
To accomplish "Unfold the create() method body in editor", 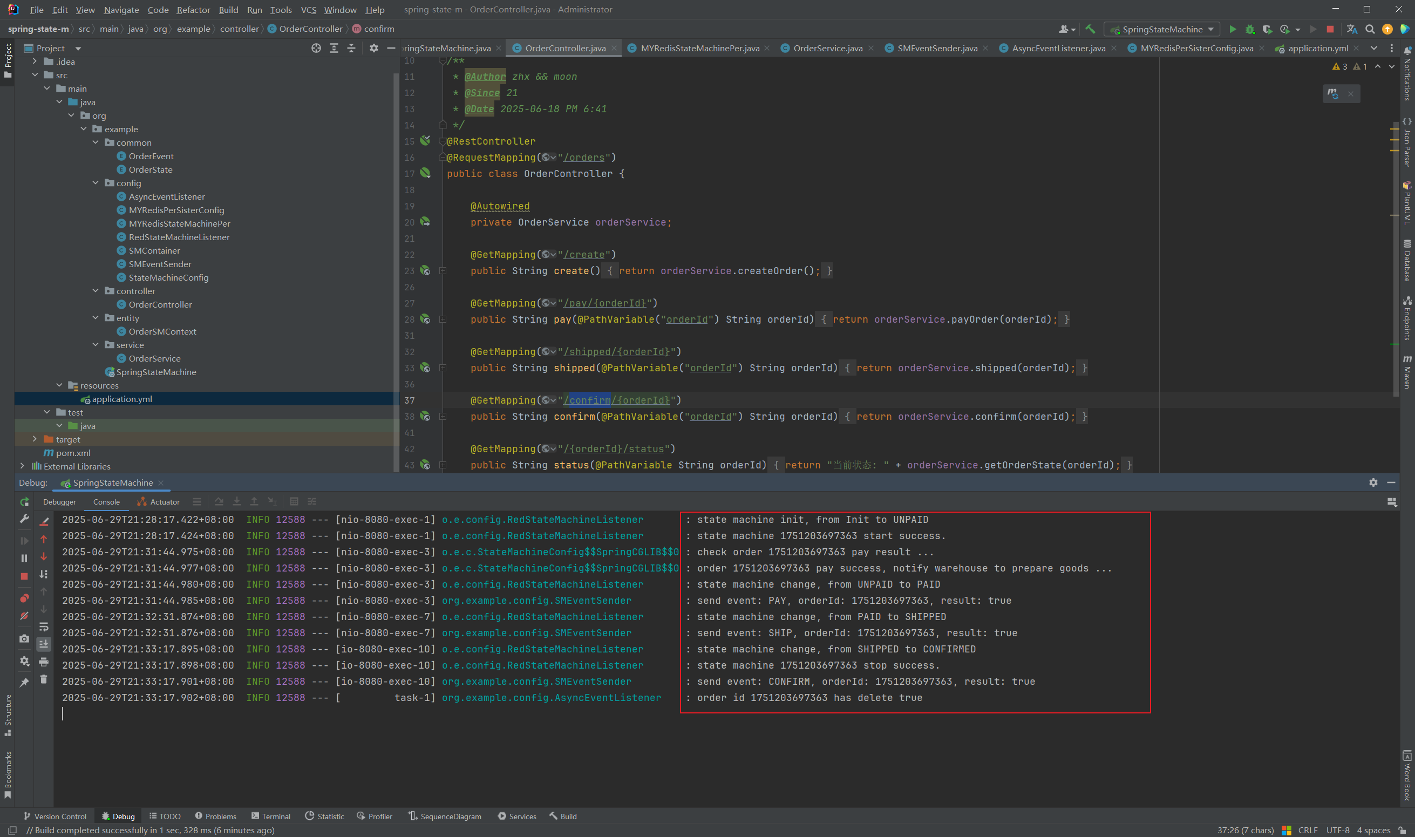I will coord(443,271).
